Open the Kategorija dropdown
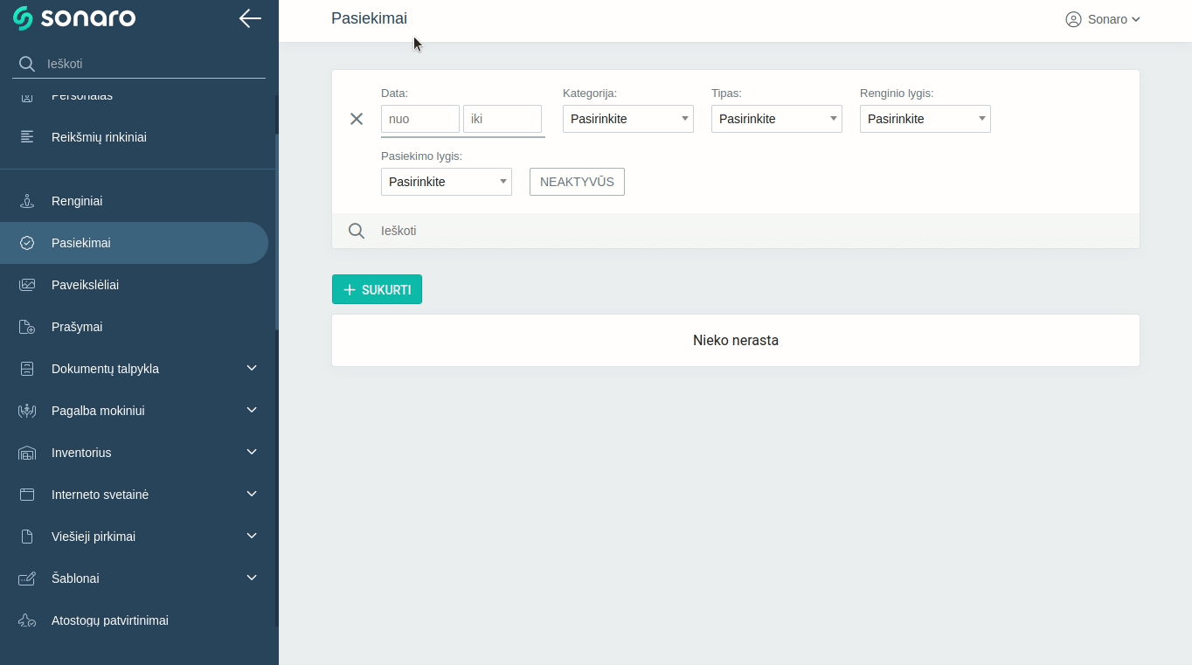 (x=627, y=119)
